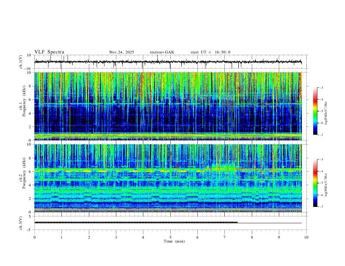Click the 'ch.1(V)' waveform axis label

click(x=21, y=62)
